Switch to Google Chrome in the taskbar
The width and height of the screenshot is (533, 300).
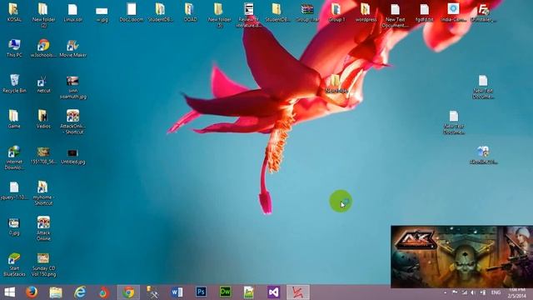coord(128,292)
